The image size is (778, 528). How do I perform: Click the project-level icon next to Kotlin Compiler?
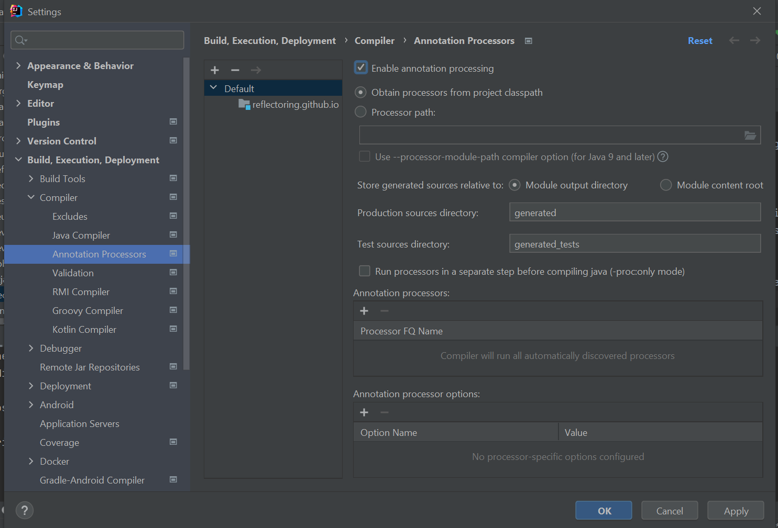173,329
